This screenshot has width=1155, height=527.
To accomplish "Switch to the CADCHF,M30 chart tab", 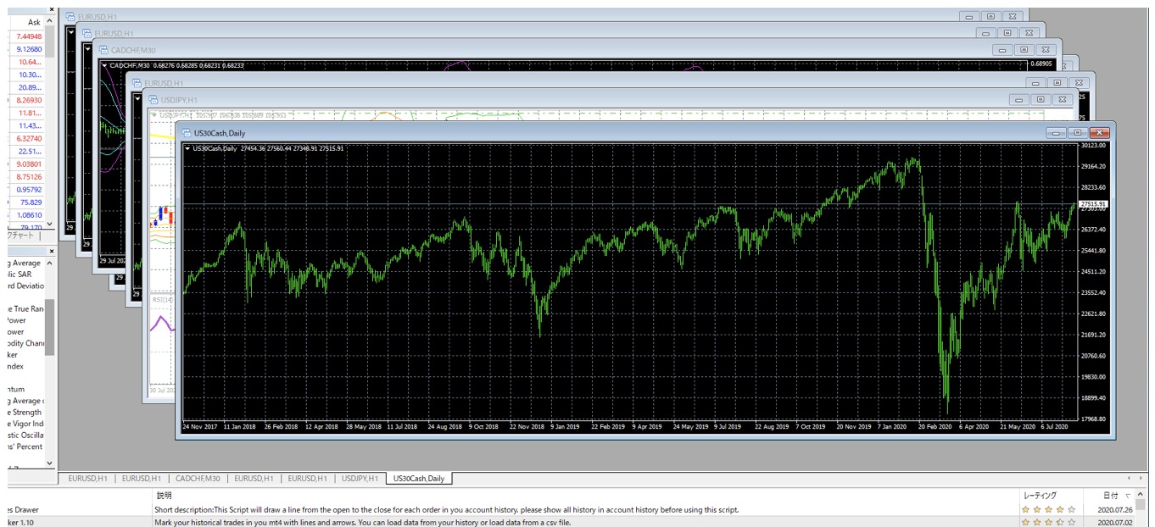I will click(x=198, y=479).
